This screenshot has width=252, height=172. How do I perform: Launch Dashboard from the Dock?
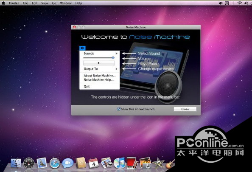29,163
